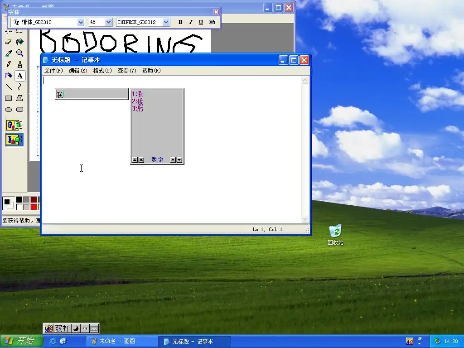This screenshot has height=348, width=464.
Task: Open the font name dropdown 楷体_GB2312
Action: coord(81,22)
